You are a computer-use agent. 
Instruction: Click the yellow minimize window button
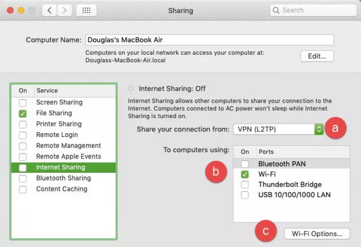(x=21, y=10)
